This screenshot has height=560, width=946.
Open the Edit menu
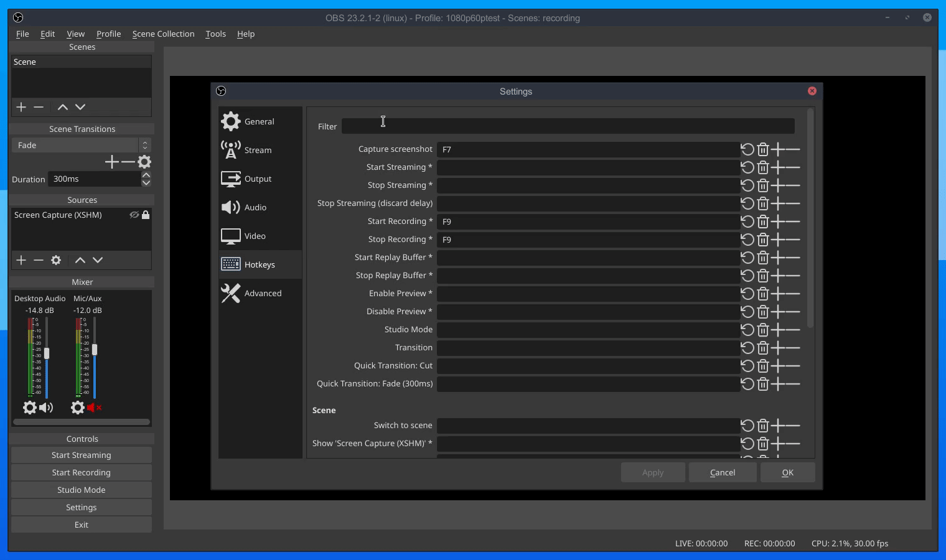tap(48, 34)
